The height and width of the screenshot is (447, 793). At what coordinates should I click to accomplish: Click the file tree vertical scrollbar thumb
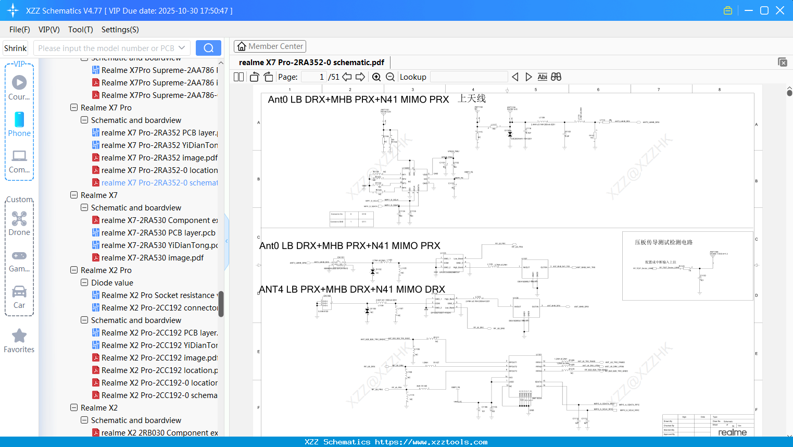tap(221, 304)
